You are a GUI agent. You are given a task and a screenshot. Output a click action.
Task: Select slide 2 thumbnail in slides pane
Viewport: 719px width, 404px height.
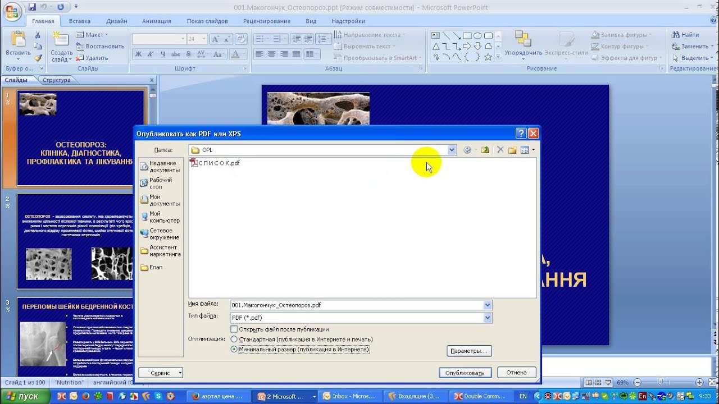75,241
